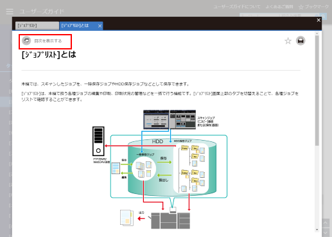
Task: Click the vertical scrollbar thumb
Action: click(317, 91)
